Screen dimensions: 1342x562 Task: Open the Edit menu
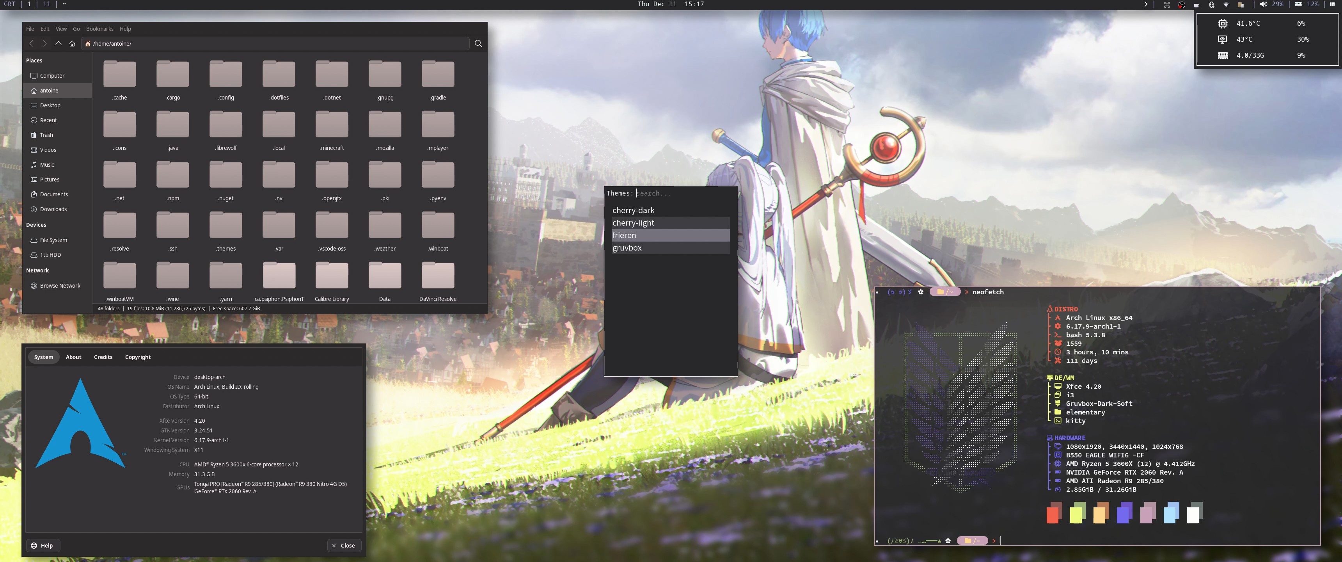45,29
